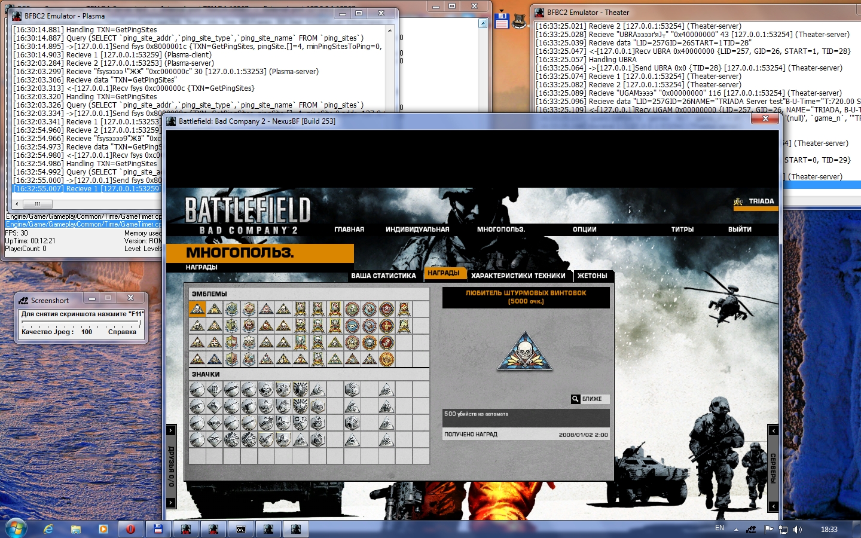Screen dimensions: 861x538
Task: Select the highlighted GameTimer.cpp path row
Action: (83, 224)
